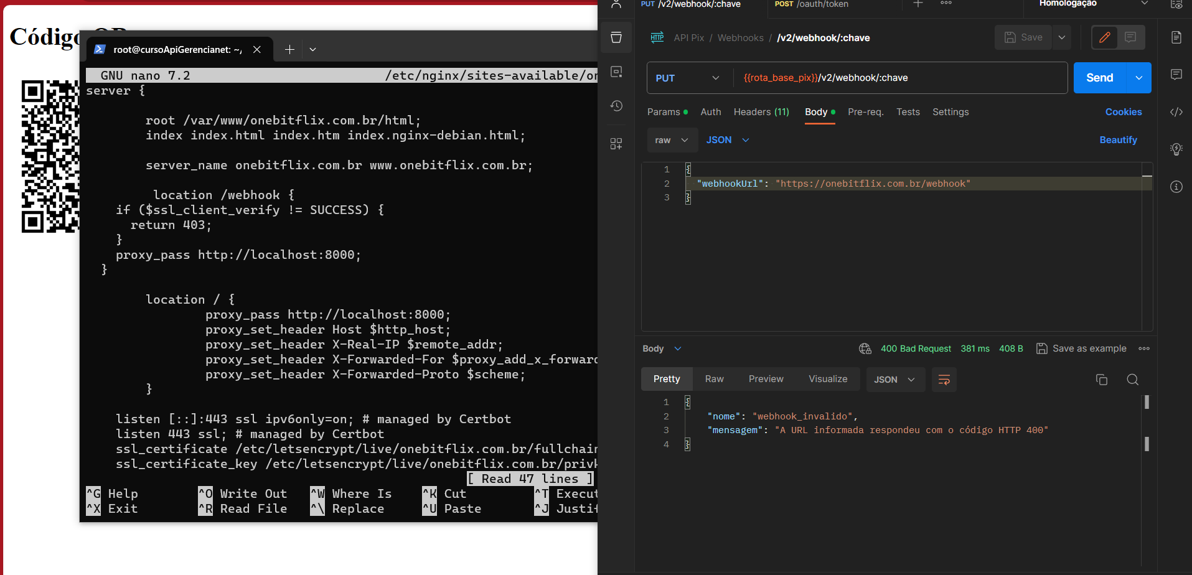Viewport: 1192px width, 575px height.
Task: Click request URL input field
Action: pos(899,78)
